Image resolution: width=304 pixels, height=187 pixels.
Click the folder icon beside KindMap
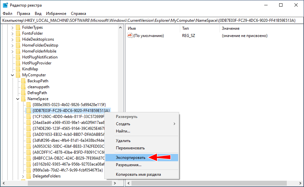[18, 69]
